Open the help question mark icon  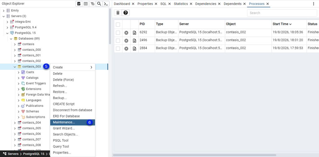pyautogui.click(x=126, y=13)
